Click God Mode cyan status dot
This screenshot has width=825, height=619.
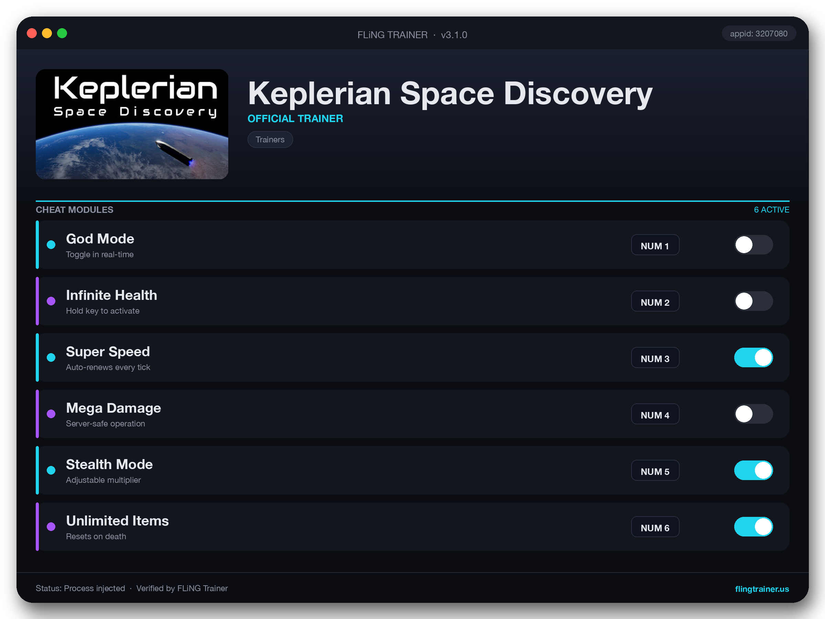(x=51, y=245)
